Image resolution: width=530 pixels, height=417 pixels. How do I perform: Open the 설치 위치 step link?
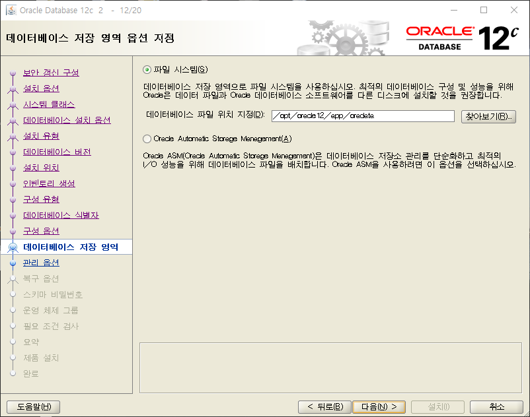click(x=41, y=168)
